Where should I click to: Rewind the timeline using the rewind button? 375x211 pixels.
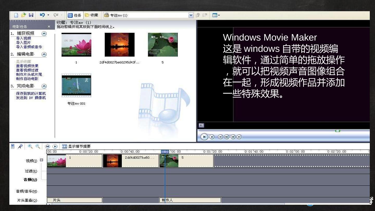47,147
